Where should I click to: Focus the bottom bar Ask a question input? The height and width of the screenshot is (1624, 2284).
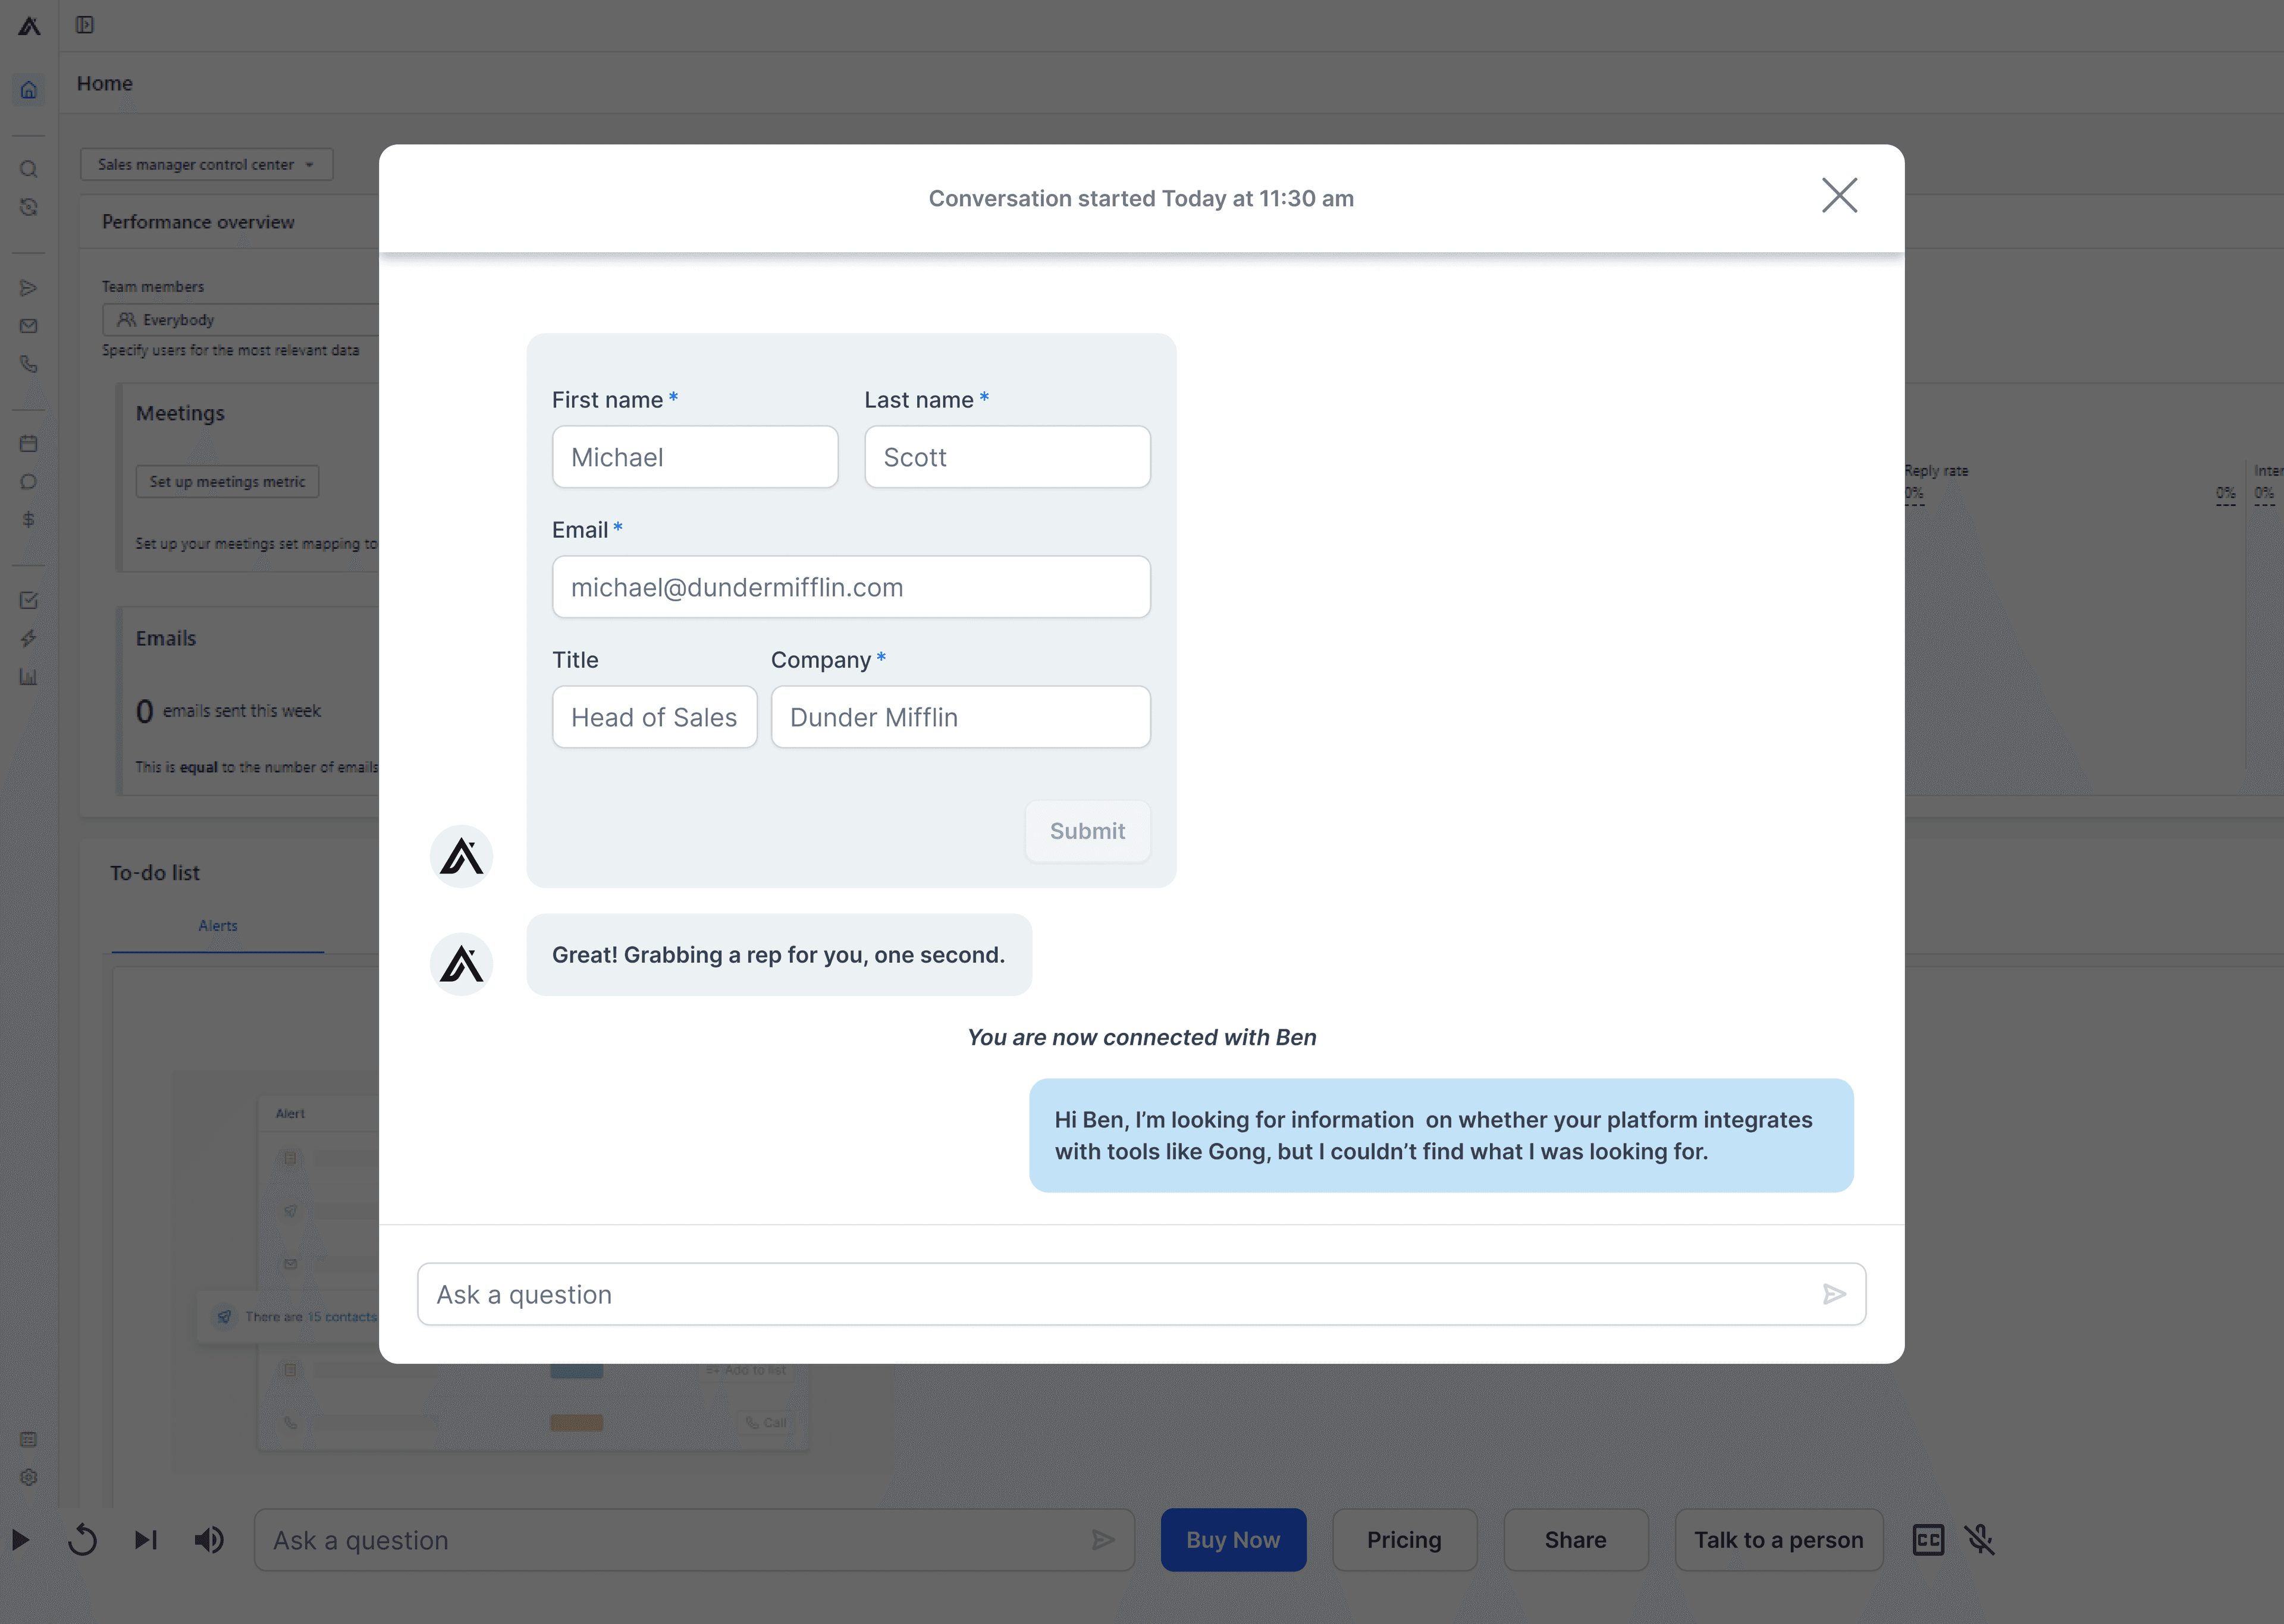(694, 1540)
